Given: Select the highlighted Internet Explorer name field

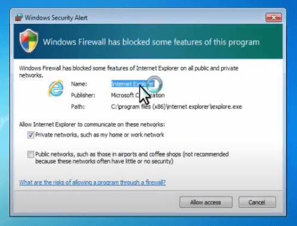Looking at the screenshot, I should tap(132, 84).
